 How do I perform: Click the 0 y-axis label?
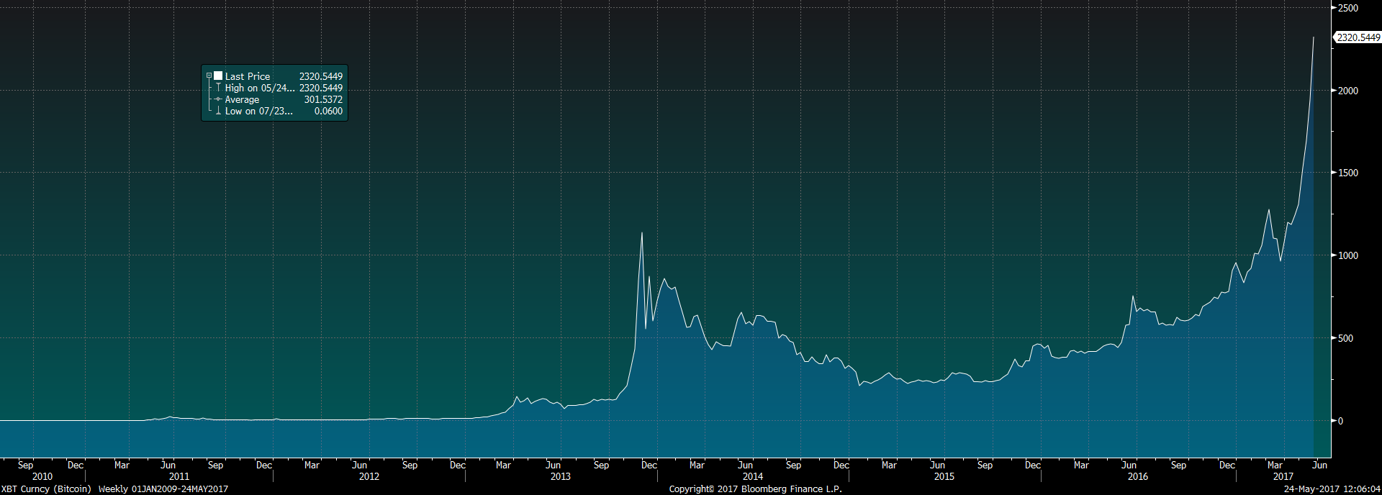pyautogui.click(x=1340, y=421)
